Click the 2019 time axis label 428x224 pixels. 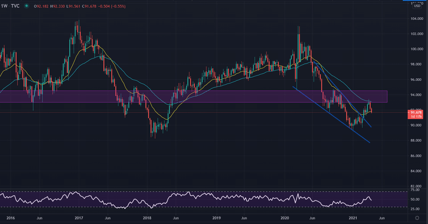coord(217,218)
